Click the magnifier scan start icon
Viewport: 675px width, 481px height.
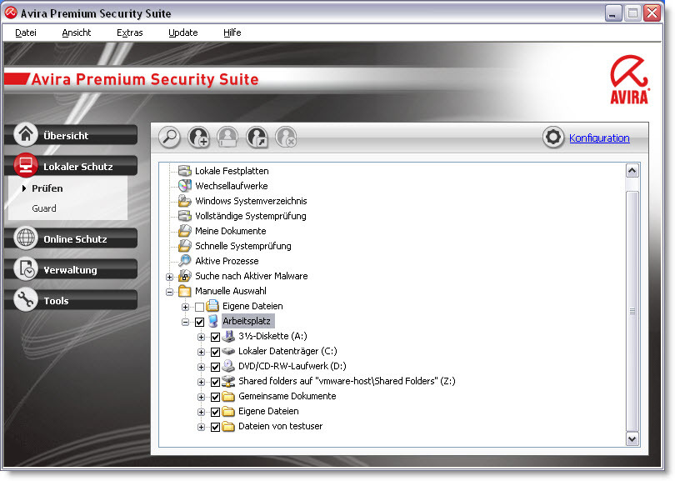(170, 137)
